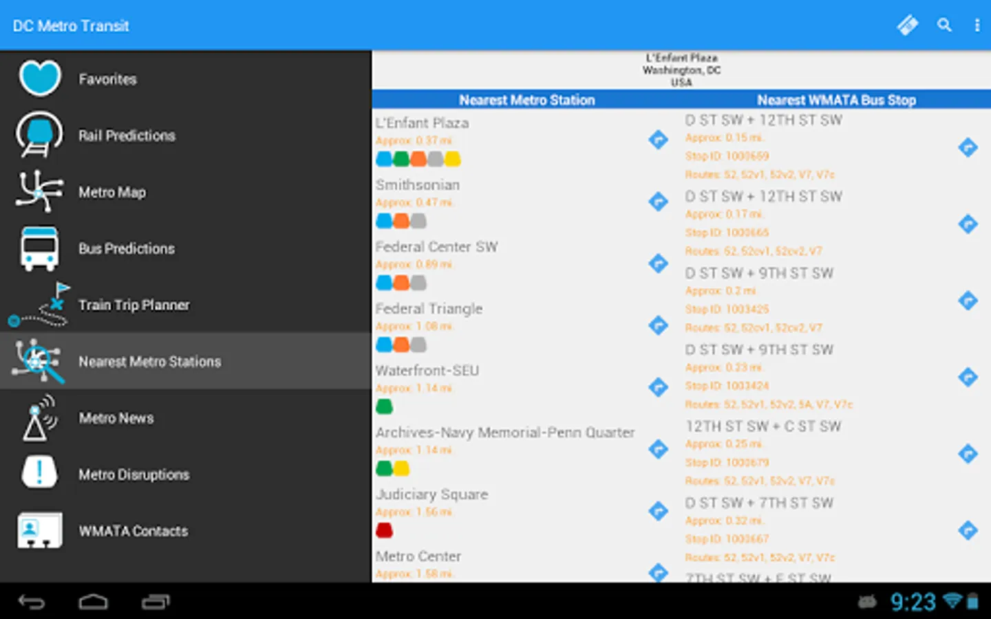Tap the Rail Predictions train icon

click(39, 135)
